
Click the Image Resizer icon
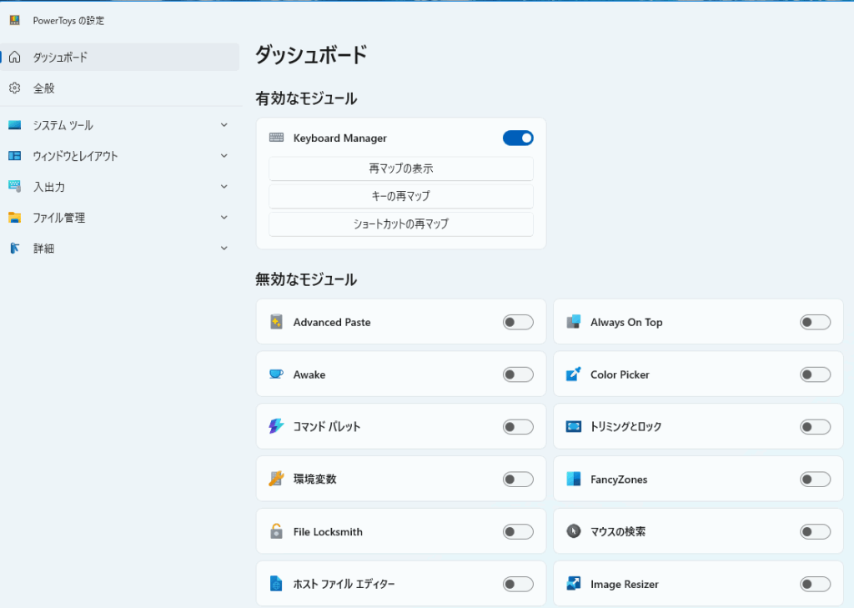(x=574, y=584)
